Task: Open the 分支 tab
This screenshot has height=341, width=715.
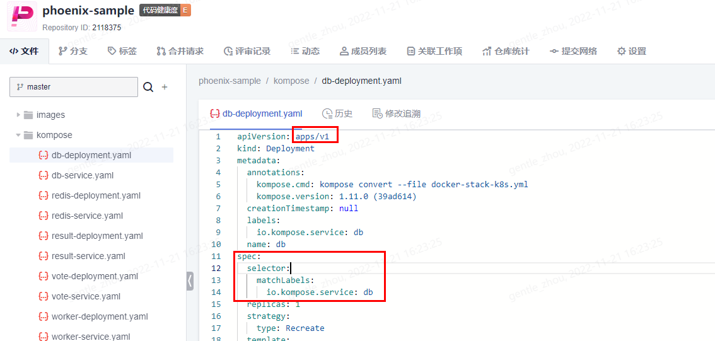Action: point(73,51)
